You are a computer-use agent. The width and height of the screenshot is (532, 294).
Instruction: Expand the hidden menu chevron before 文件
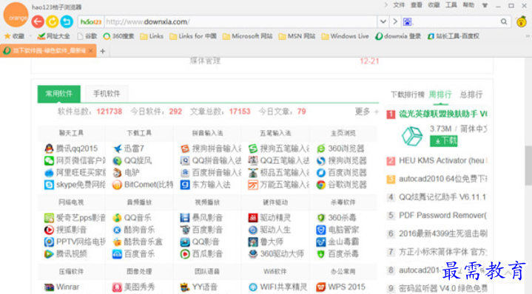[385, 5]
